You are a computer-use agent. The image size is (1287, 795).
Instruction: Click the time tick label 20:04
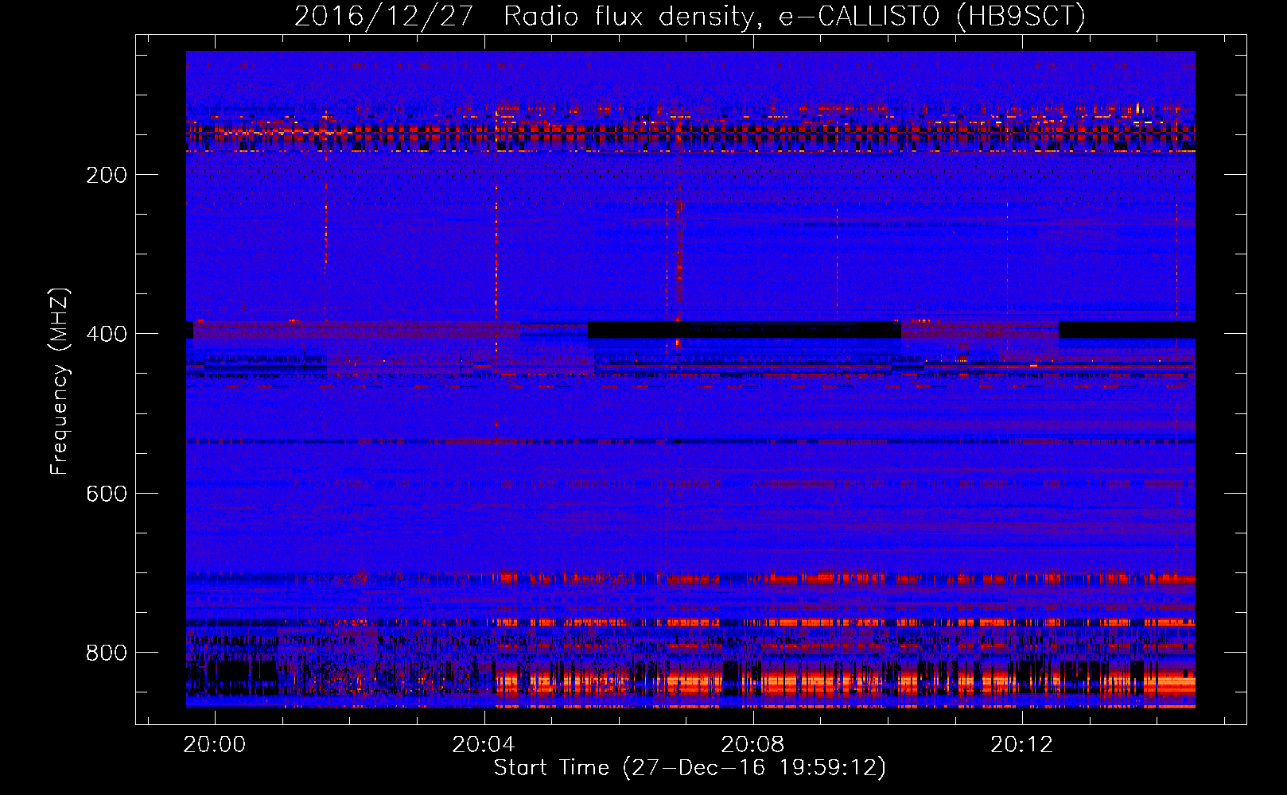tap(484, 744)
